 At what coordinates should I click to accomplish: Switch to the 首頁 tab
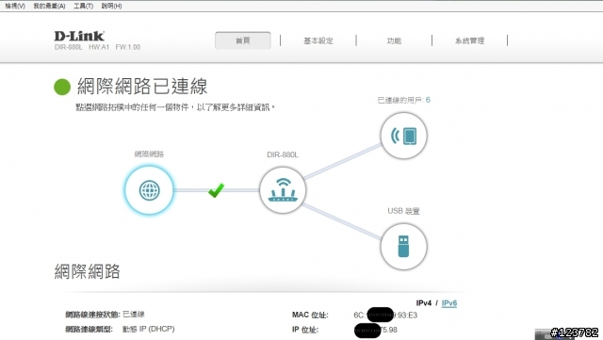tap(243, 40)
